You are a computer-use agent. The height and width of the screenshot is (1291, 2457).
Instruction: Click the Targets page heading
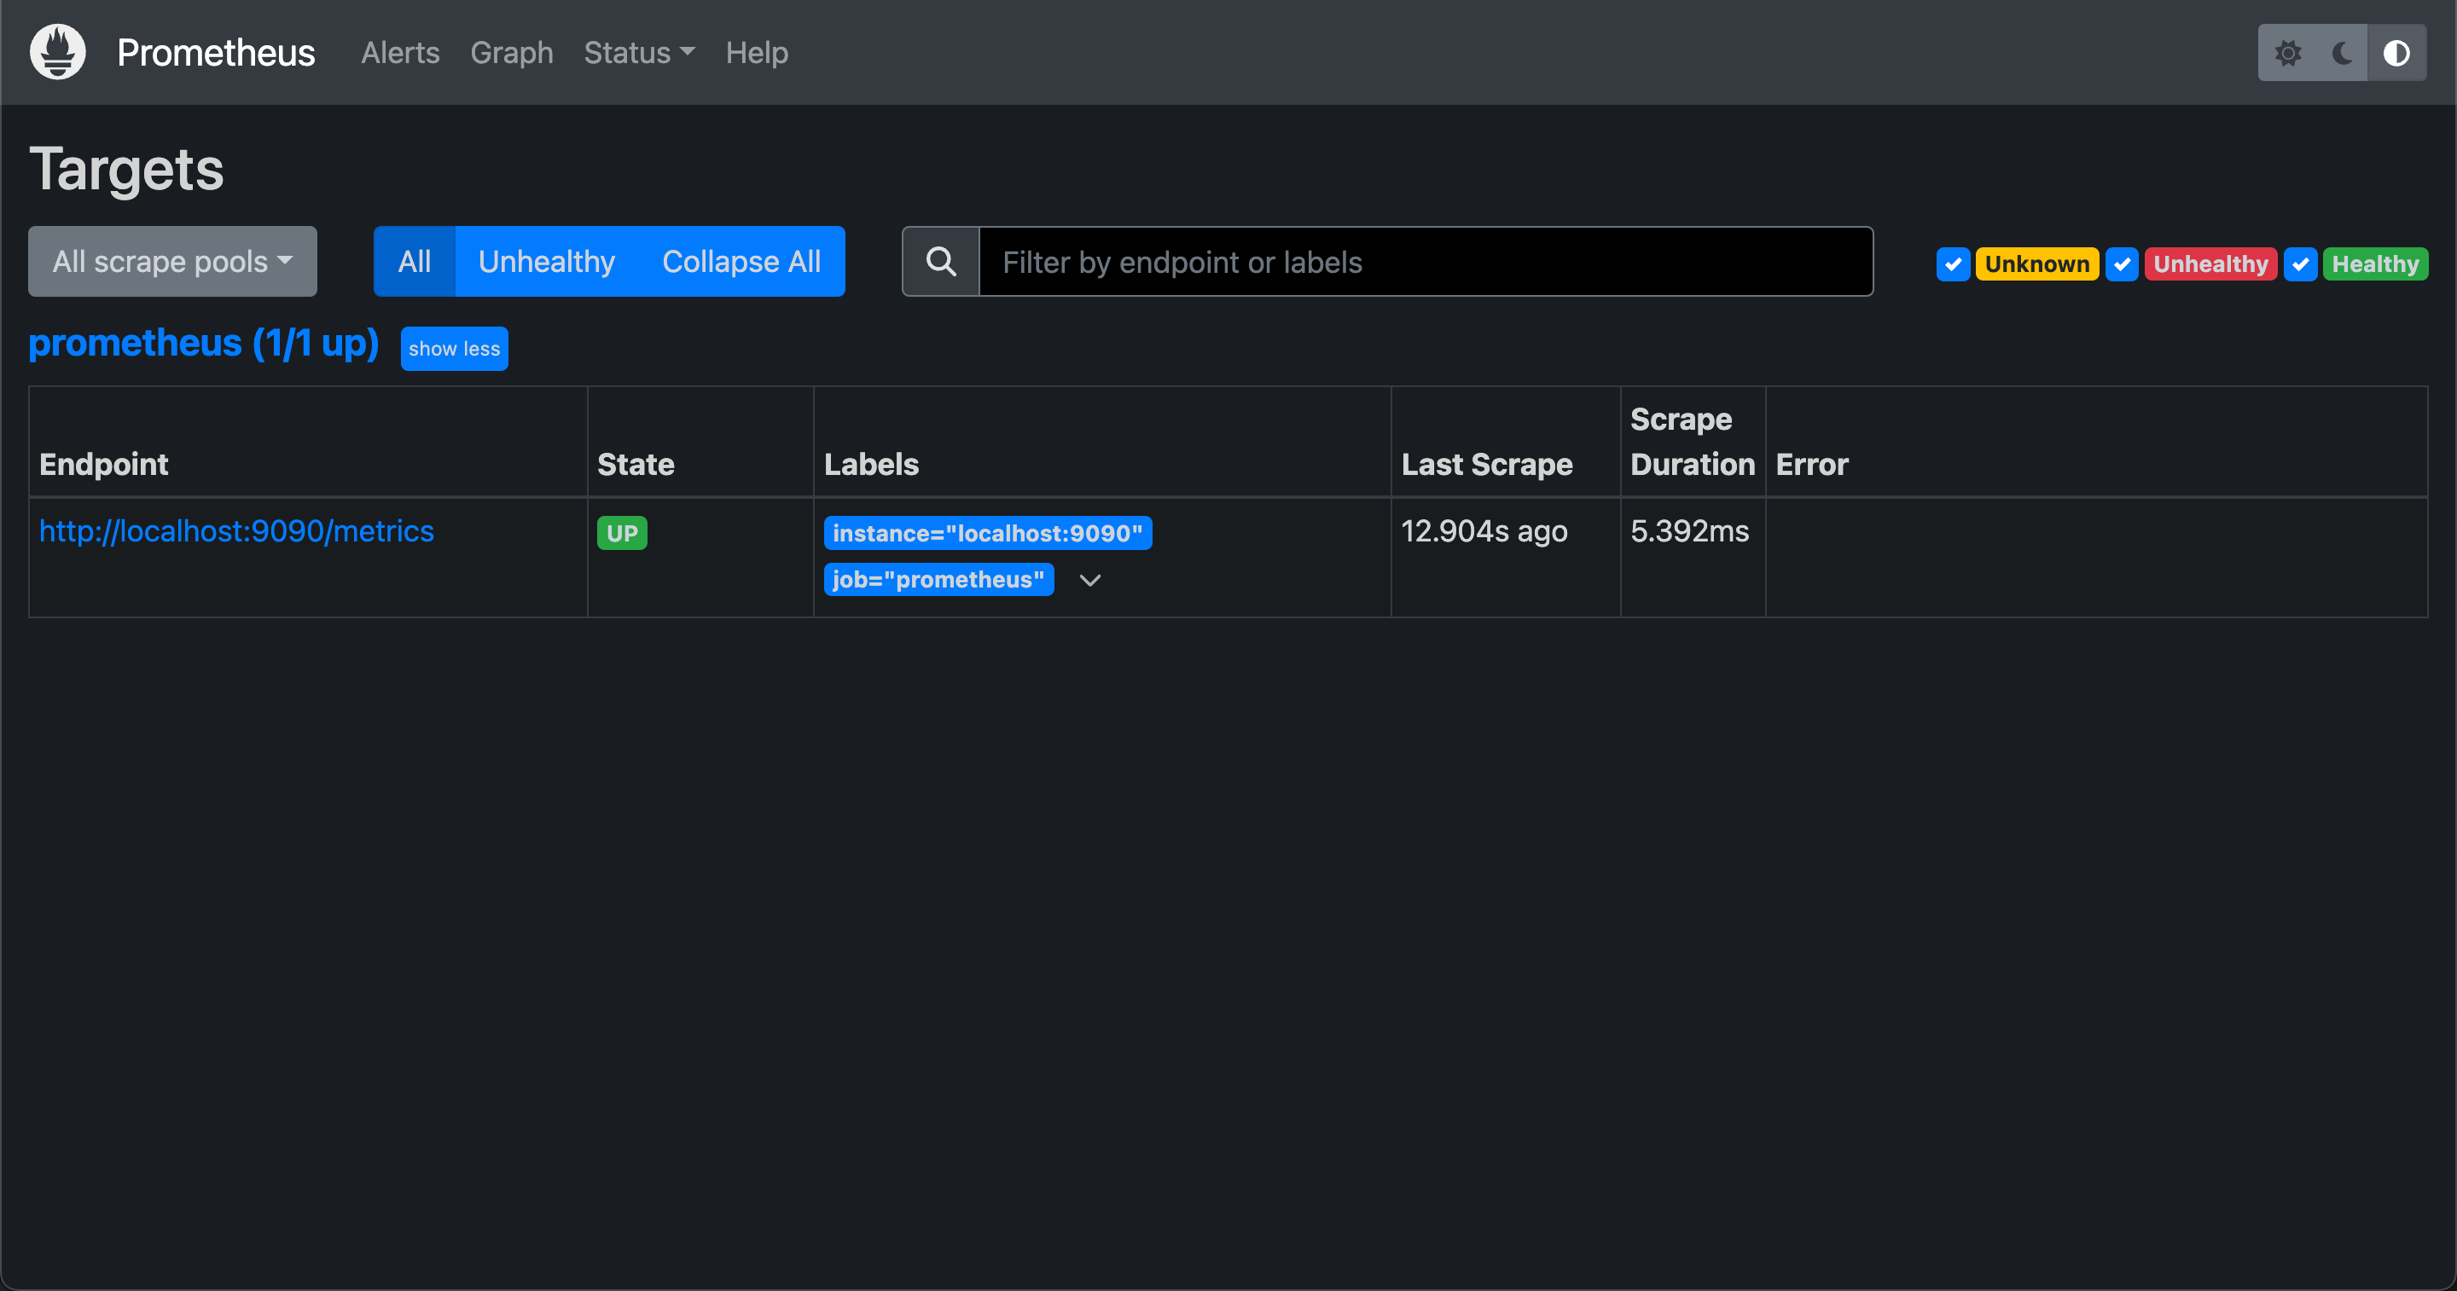coord(126,170)
